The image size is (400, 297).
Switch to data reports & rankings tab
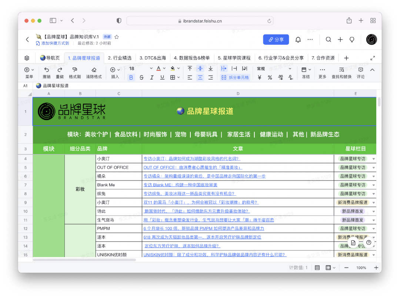click(191, 58)
